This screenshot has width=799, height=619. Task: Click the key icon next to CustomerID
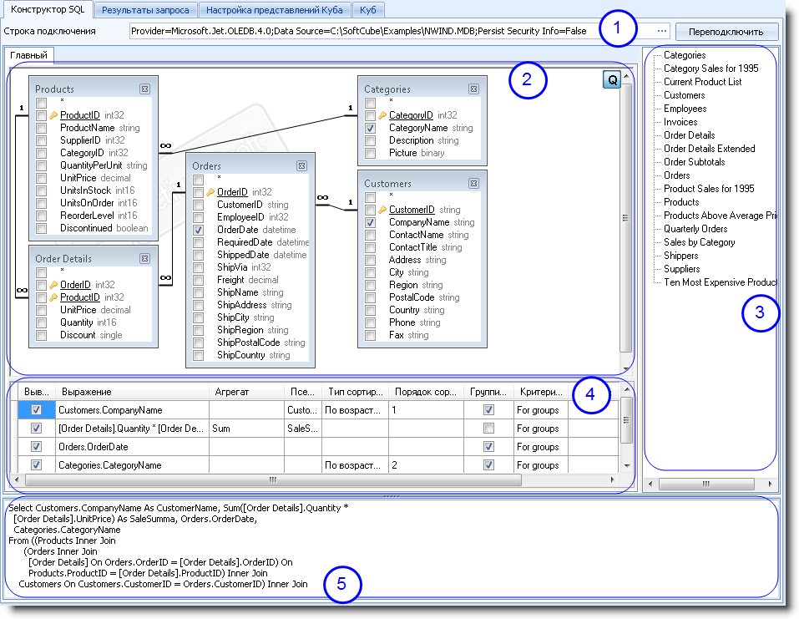click(383, 211)
